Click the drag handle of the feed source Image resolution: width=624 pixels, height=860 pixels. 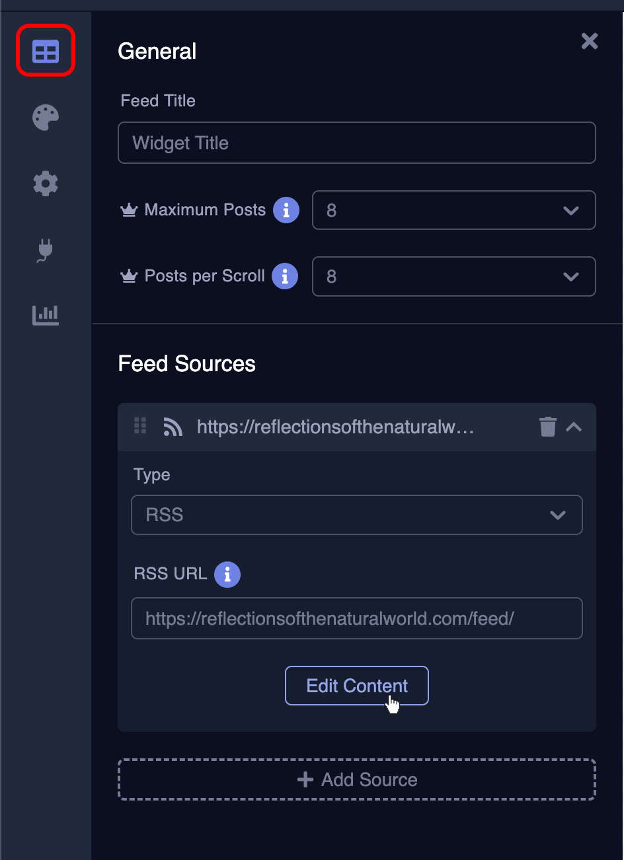click(x=140, y=426)
